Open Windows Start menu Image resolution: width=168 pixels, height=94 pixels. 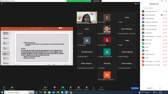pyautogui.click(x=2, y=92)
